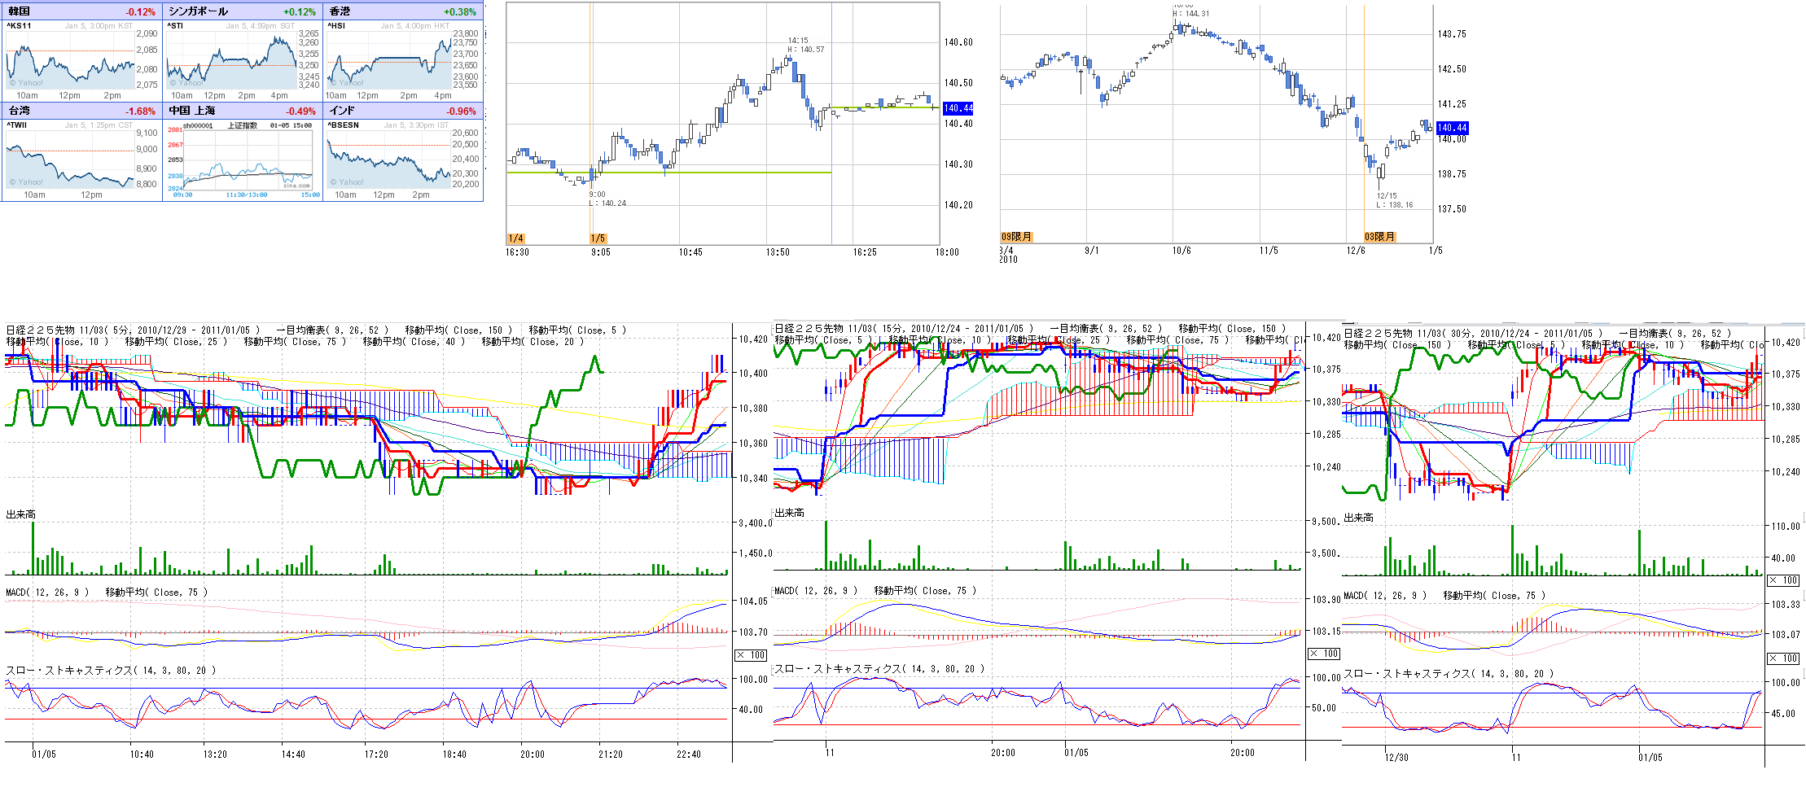Click the 1/4 date marker on intraday chart
The width and height of the screenshot is (1806, 796).
coord(515,238)
